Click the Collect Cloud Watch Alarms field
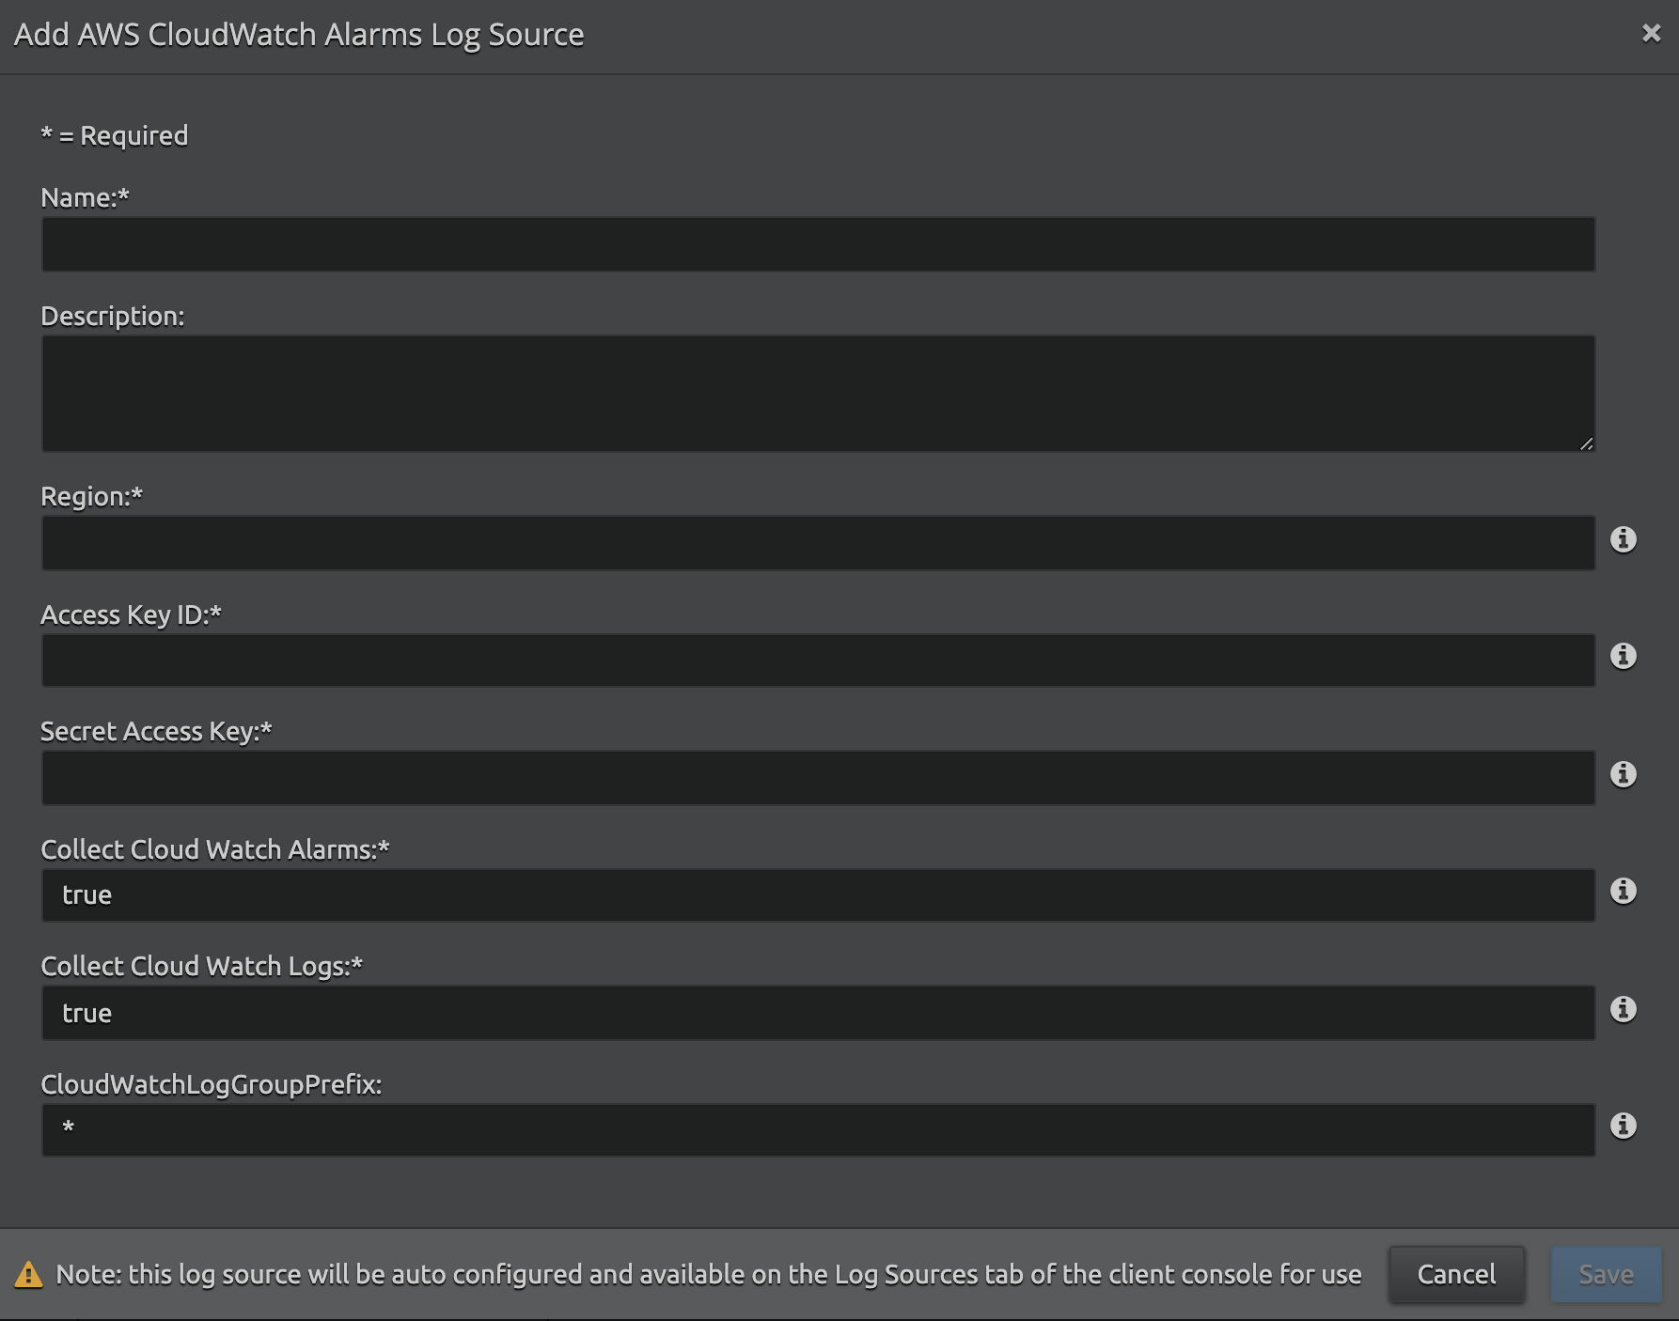 pos(818,894)
